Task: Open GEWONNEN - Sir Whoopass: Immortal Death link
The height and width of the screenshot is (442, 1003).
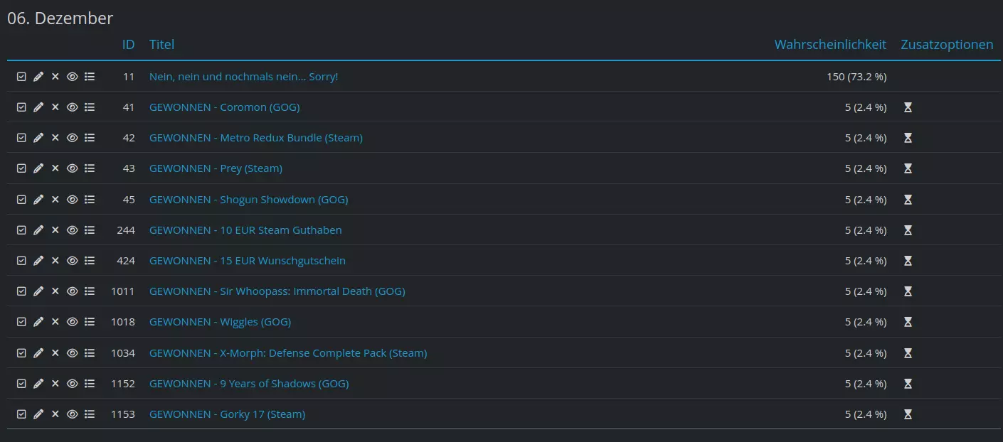Action: tap(277, 291)
